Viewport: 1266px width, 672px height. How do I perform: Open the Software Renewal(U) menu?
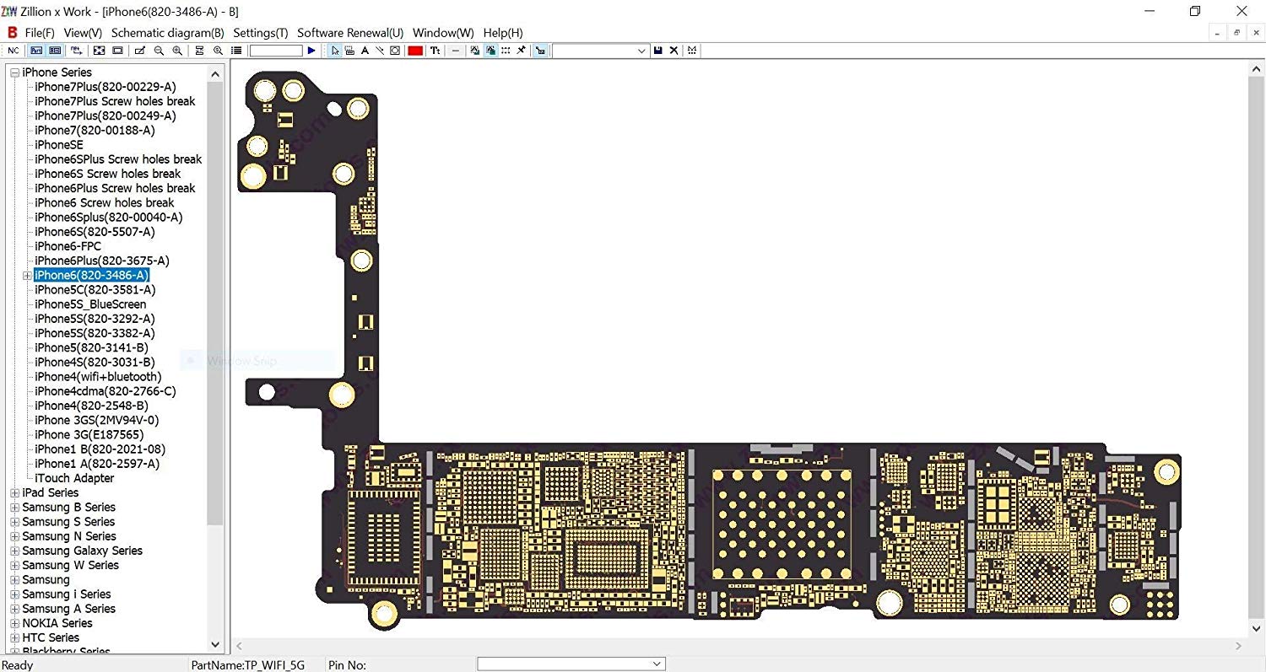click(x=350, y=33)
